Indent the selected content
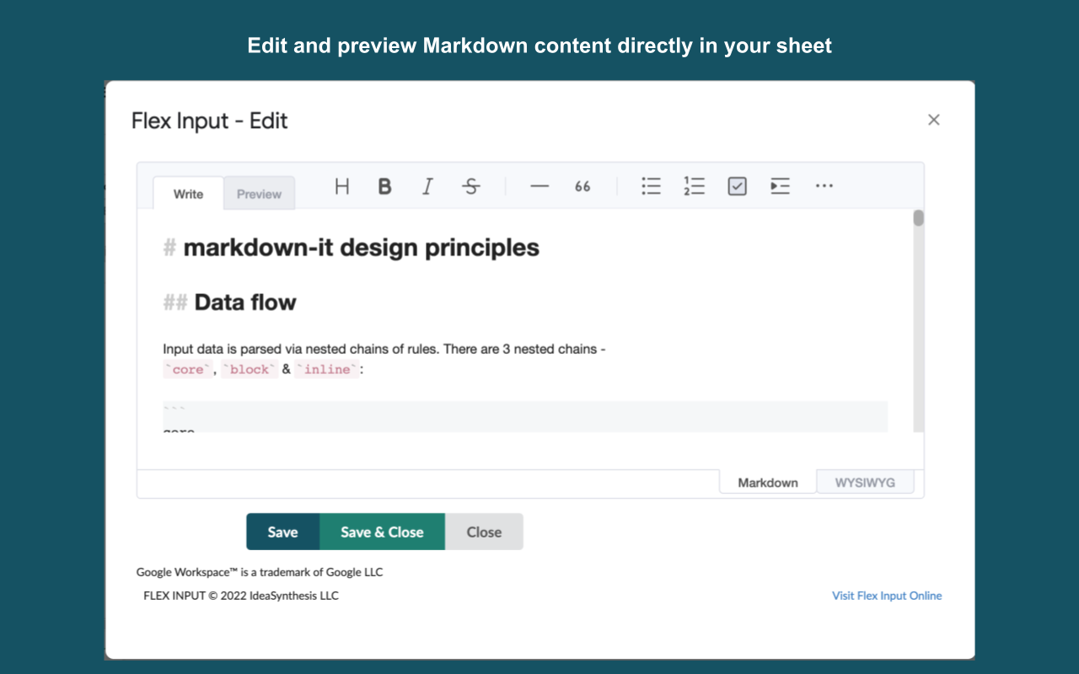 pyautogui.click(x=781, y=186)
